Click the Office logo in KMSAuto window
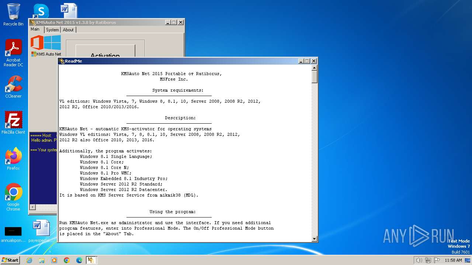The image size is (472, 265). click(37, 43)
